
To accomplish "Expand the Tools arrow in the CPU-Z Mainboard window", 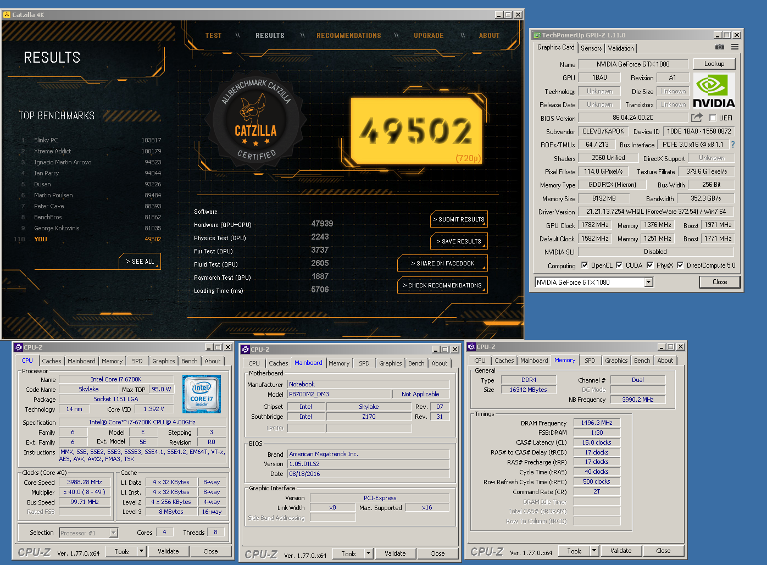I will tap(368, 553).
